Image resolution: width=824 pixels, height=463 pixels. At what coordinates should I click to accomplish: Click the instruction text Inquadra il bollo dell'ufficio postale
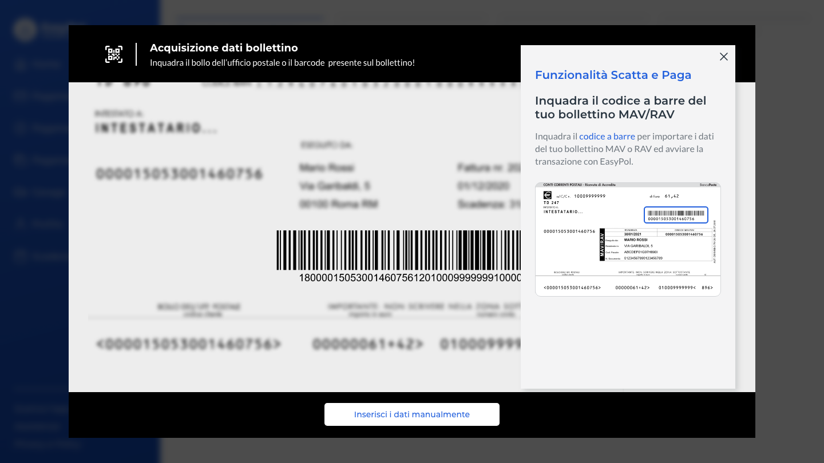[282, 62]
